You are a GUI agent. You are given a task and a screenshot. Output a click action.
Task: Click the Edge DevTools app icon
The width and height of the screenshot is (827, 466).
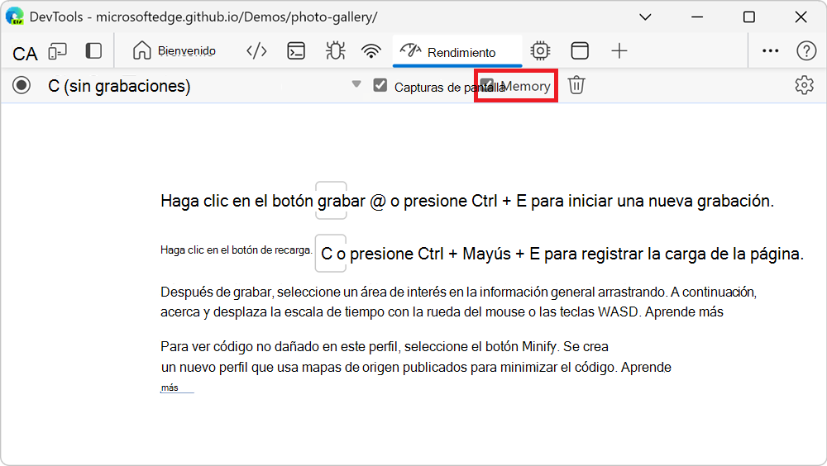pos(15,17)
